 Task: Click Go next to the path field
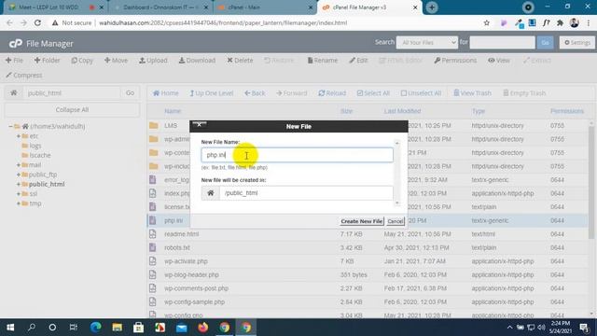click(x=130, y=93)
